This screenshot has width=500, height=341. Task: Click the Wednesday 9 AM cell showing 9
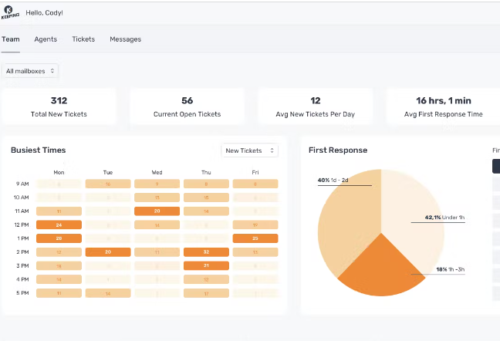click(157, 184)
